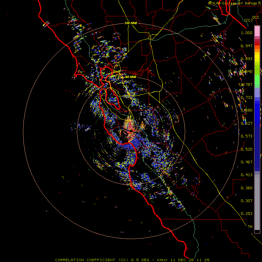The height and width of the screenshot is (262, 262).
Task: Click the gray color bar segment
Action: (x=257, y=202)
